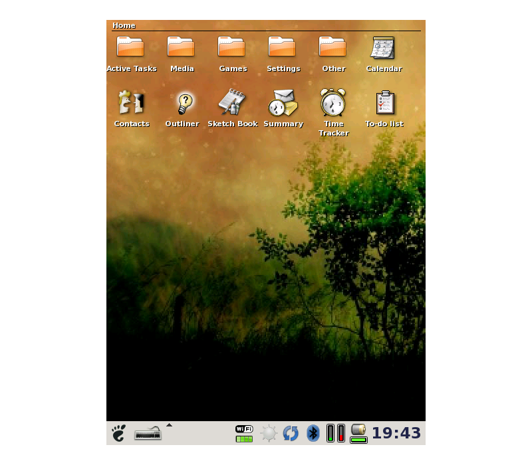Click the 19:43 clock
The height and width of the screenshot is (465, 532).
[396, 433]
